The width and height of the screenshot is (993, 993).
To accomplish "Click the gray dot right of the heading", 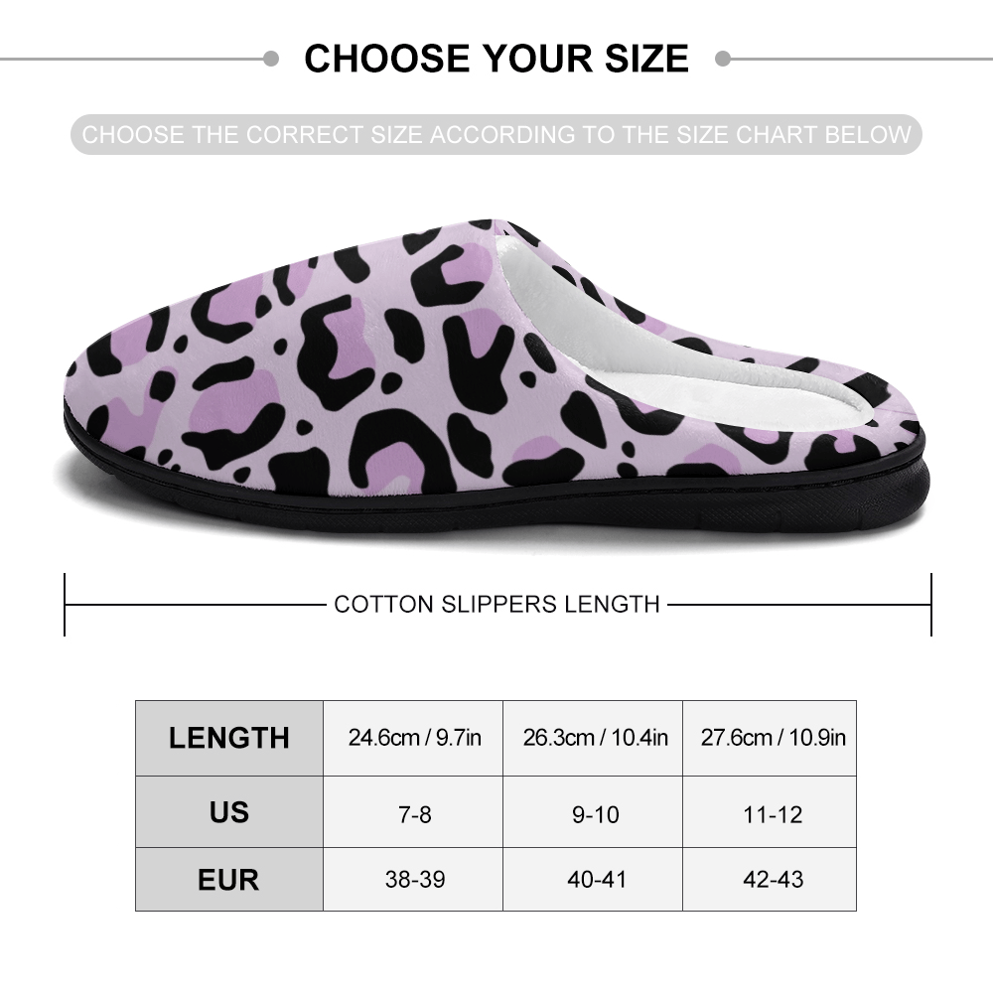I will 723,59.
